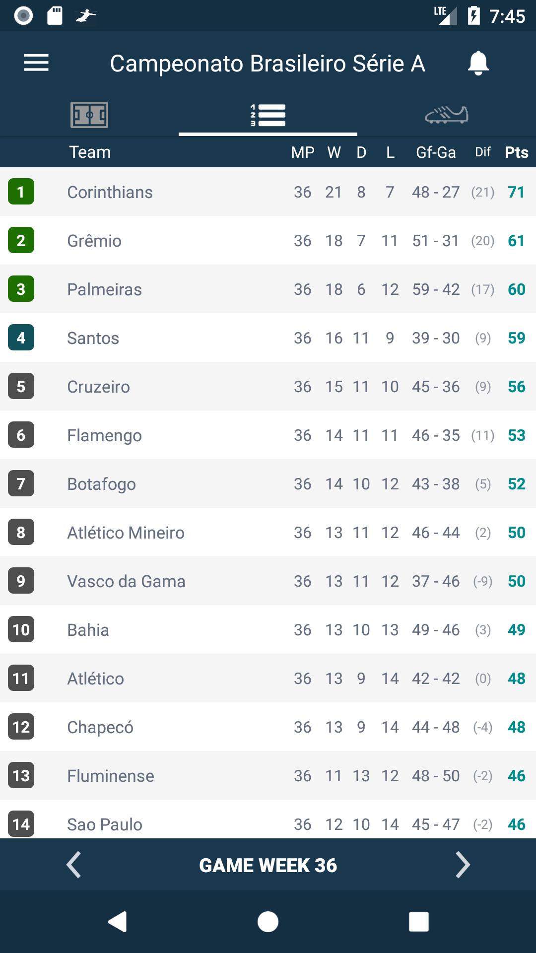This screenshot has height=953, width=536.
Task: Open Vasco da Gama row
Action: click(268, 581)
